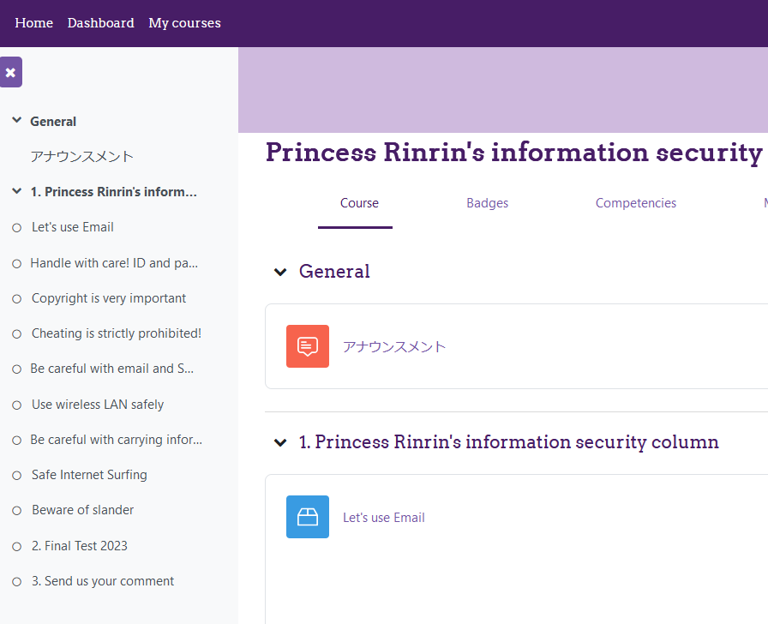768x624 pixels.
Task: Collapse Princess Rinrin's section in sidebar
Action: click(16, 191)
